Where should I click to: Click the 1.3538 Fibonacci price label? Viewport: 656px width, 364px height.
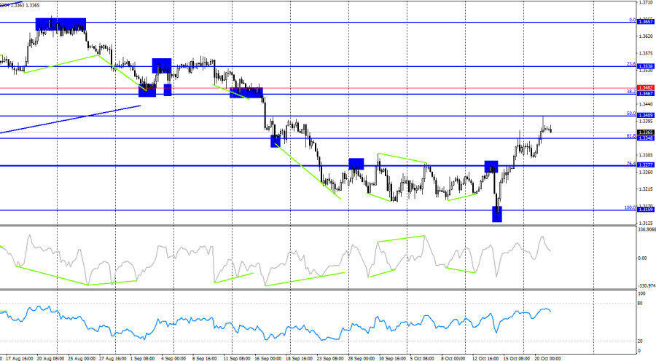(x=645, y=66)
